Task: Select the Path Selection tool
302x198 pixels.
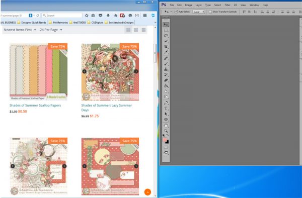Action: pos(166,114)
